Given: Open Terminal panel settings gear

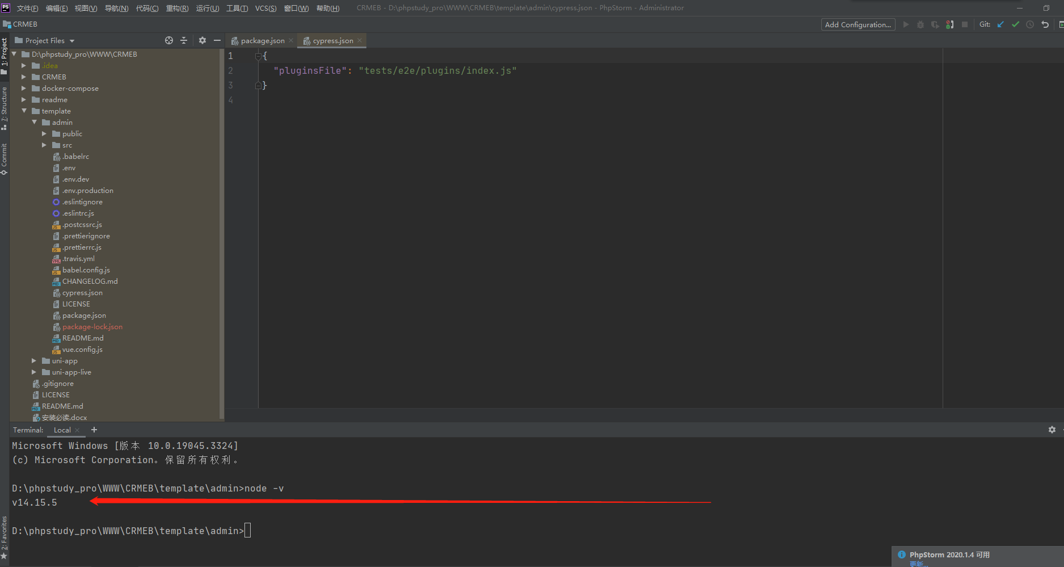Looking at the screenshot, I should tap(1052, 430).
